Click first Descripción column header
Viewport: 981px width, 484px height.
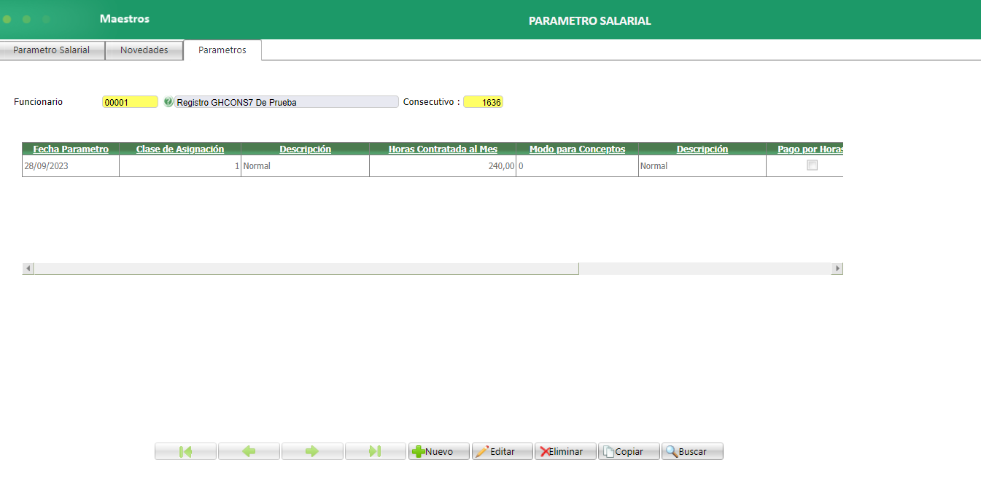pos(305,149)
